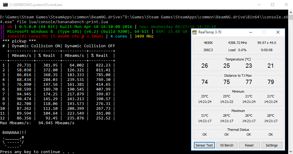Click the 306C3 CPUID text

tap(208, 50)
